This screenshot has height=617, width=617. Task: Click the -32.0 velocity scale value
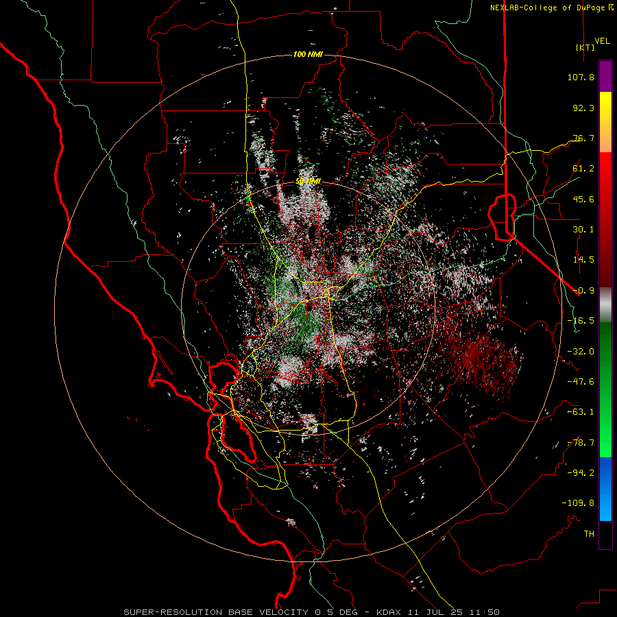click(x=581, y=352)
